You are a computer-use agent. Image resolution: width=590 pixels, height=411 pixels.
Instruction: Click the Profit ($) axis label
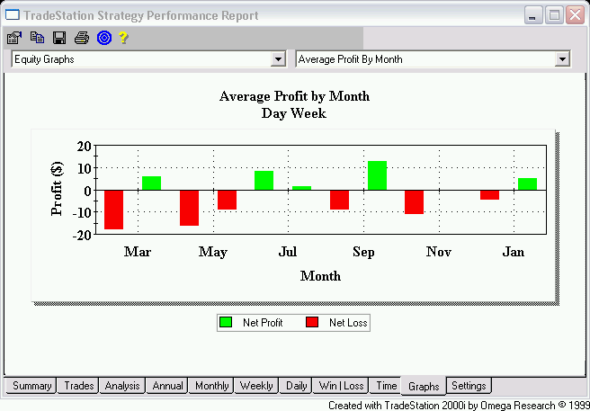57,189
